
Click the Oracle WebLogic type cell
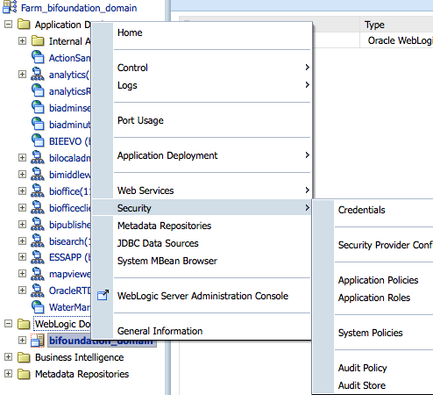(397, 40)
